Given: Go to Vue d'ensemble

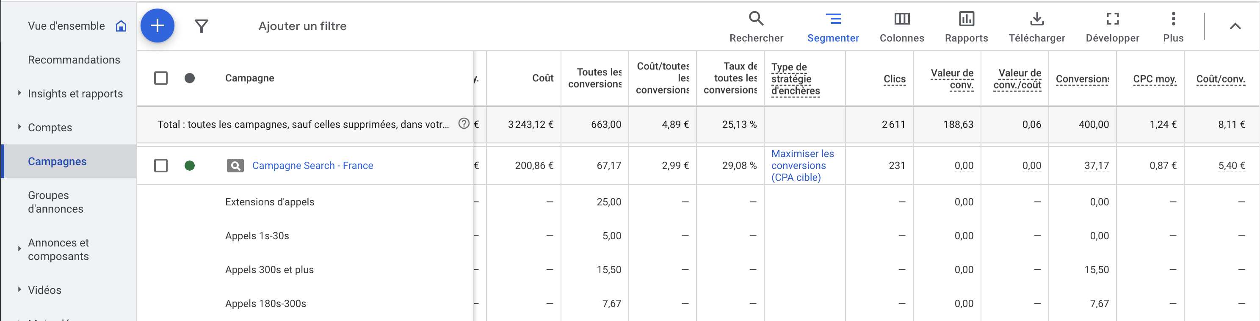Looking at the screenshot, I should (x=66, y=26).
